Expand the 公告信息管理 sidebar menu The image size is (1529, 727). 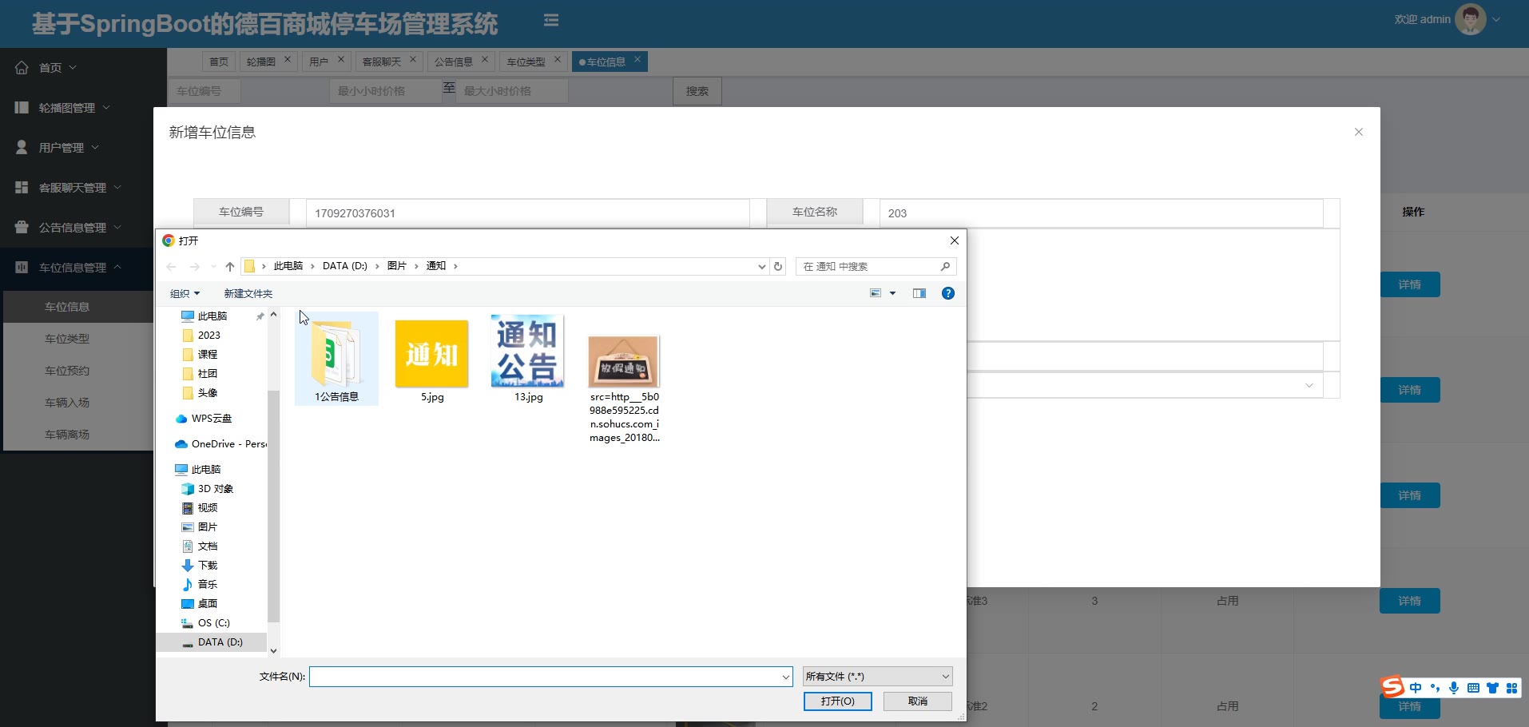(x=68, y=228)
